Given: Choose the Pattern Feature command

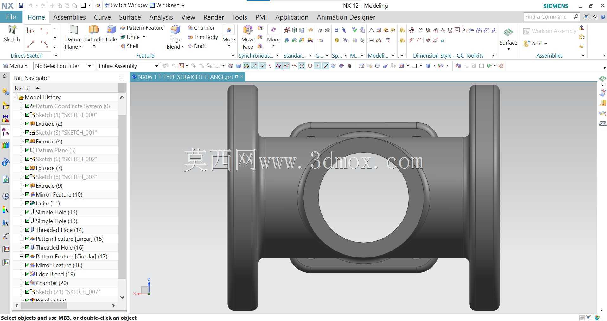Looking at the screenshot, I should pyautogui.click(x=142, y=28).
